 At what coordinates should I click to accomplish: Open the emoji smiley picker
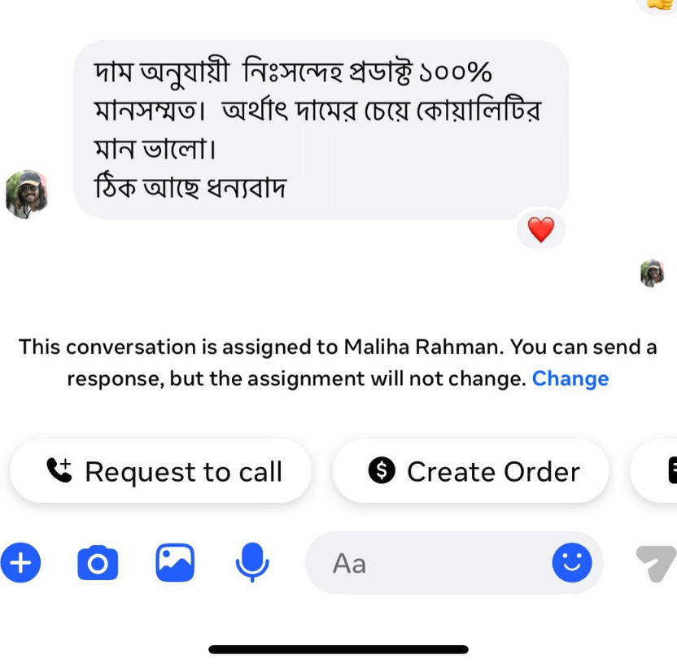point(572,563)
